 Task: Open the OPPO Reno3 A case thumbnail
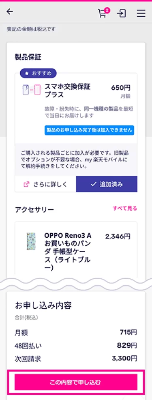pyautogui.click(x=31, y=241)
